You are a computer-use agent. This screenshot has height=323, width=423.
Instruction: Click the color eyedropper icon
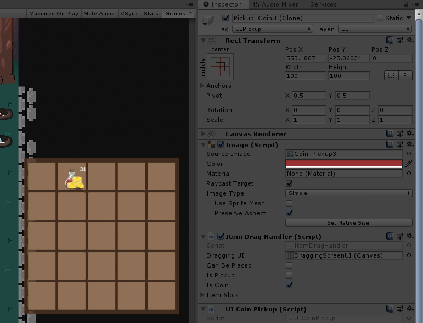[408, 163]
